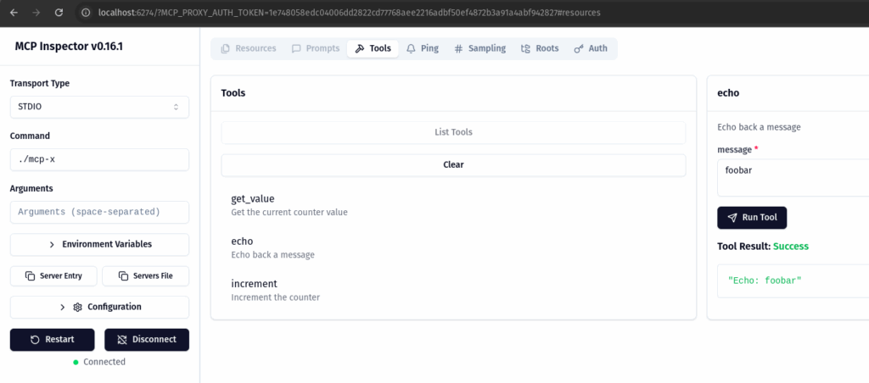The width and height of the screenshot is (869, 383).
Task: Select the get_value tool from list
Action: coord(253,199)
